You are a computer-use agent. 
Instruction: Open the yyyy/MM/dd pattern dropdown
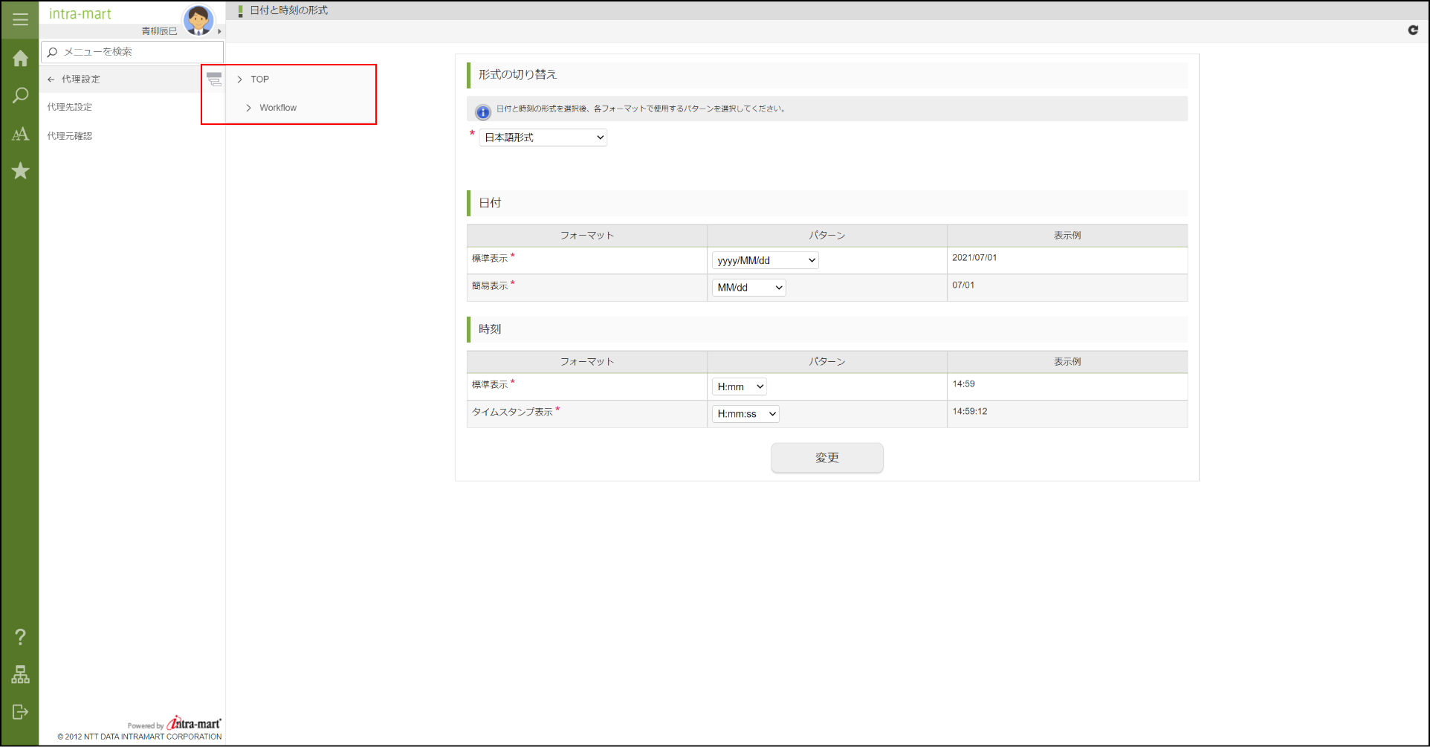point(765,260)
